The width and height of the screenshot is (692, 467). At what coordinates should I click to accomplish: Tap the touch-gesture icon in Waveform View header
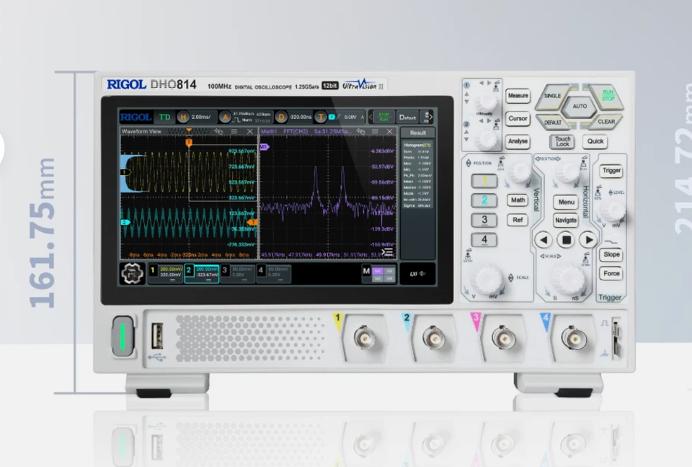pyautogui.click(x=218, y=132)
